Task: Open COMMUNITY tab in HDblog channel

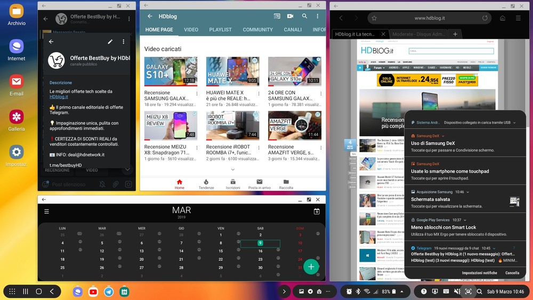Action: [x=257, y=29]
